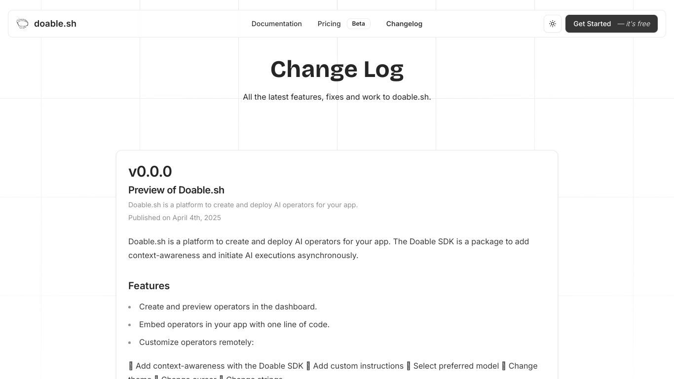The height and width of the screenshot is (379, 674).
Task: Click the doable.sh brand name text
Action: pos(55,24)
